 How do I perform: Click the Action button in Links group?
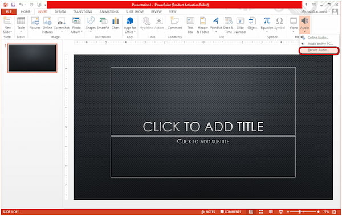159,23
